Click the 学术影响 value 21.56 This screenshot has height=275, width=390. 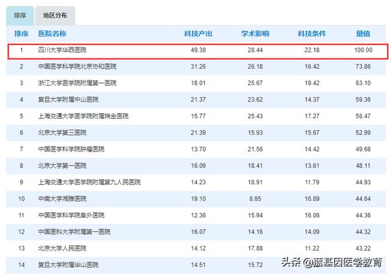tap(255, 149)
